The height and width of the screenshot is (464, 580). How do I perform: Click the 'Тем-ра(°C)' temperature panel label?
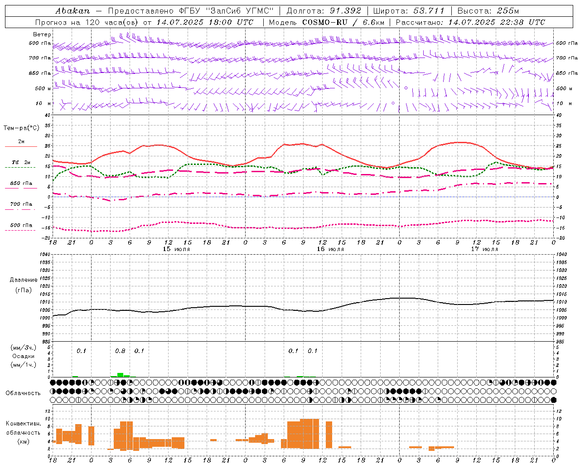(21, 128)
